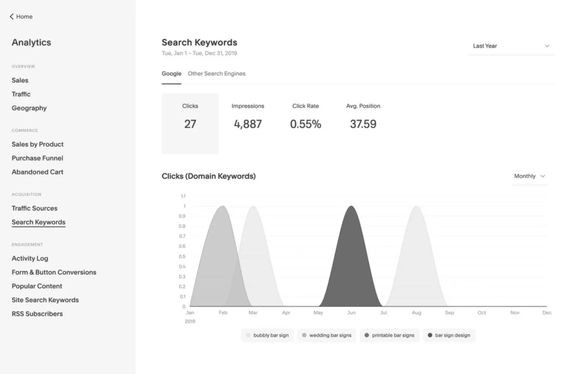This screenshot has width=577, height=374.
Task: Expand the Last Year selector chevron
Action: tap(548, 46)
